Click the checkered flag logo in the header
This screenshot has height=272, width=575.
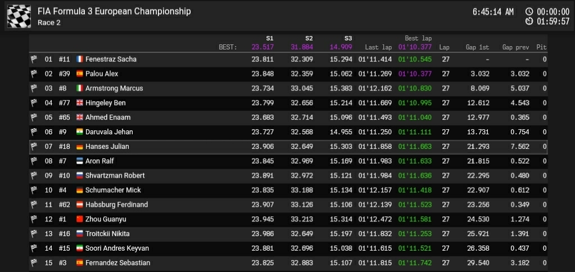pyautogui.click(x=19, y=16)
